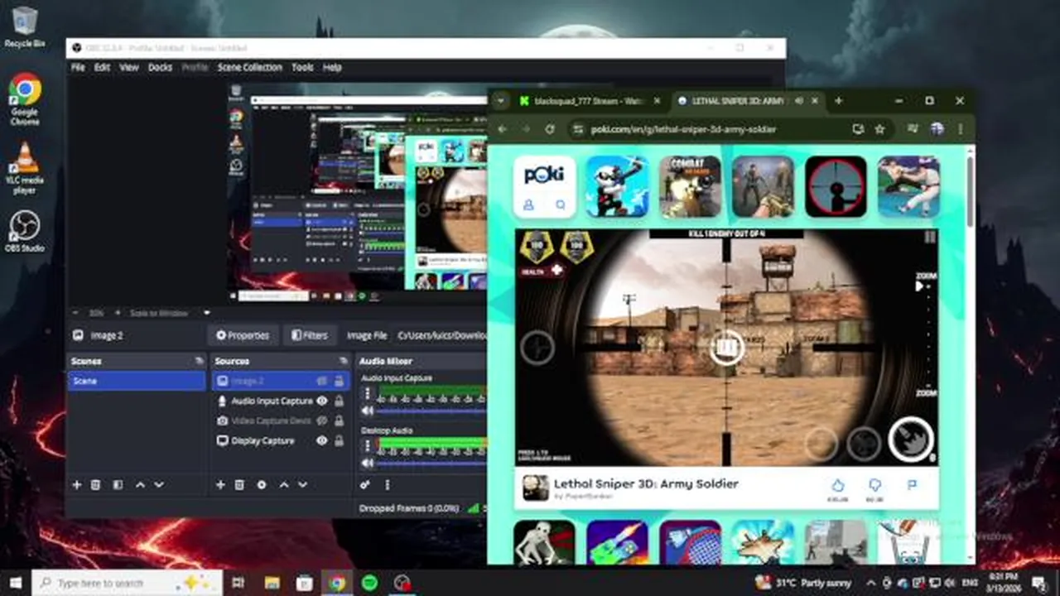Open the Help menu in OBS
The image size is (1060, 596).
pyautogui.click(x=332, y=67)
